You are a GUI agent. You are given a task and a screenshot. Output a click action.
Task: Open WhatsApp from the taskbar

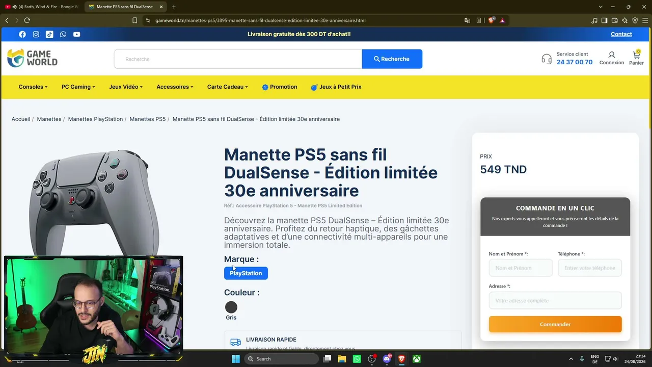[357, 359]
